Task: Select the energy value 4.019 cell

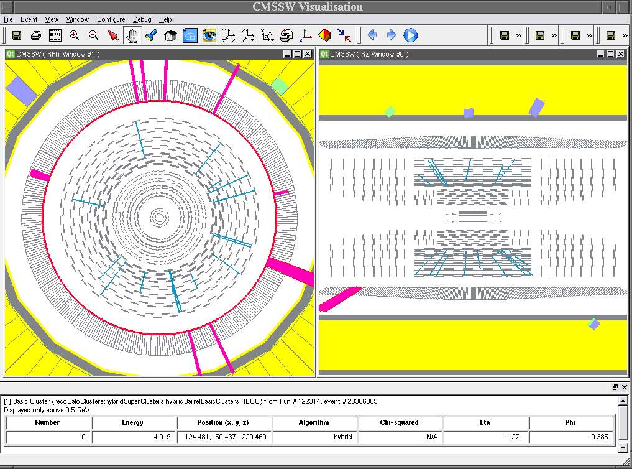Action: 134,437
